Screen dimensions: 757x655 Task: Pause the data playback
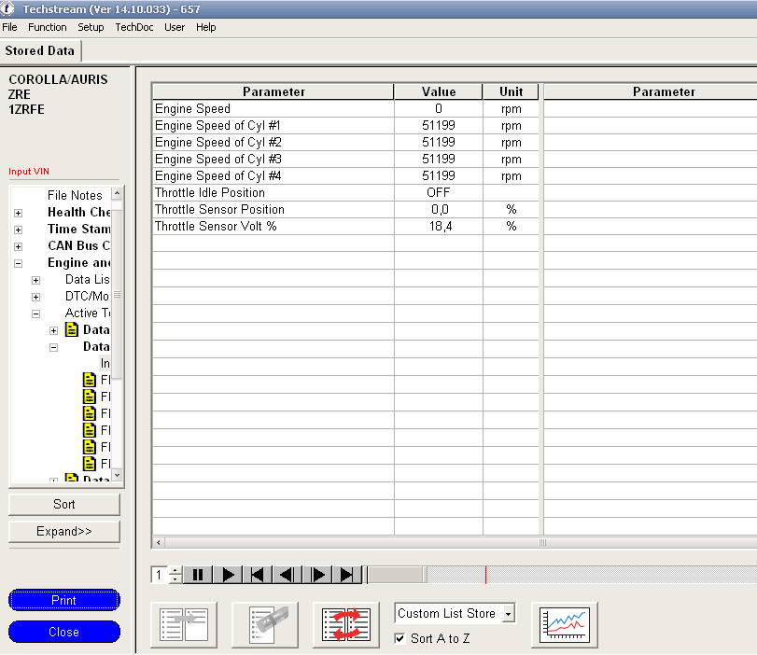coord(197,575)
